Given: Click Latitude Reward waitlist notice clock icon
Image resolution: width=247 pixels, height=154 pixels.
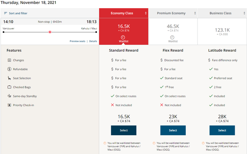Looking at the screenshot, I should 203,143.
